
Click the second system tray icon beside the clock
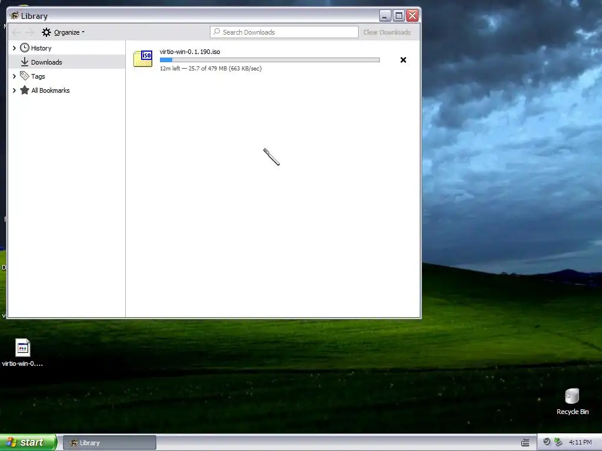(x=558, y=442)
